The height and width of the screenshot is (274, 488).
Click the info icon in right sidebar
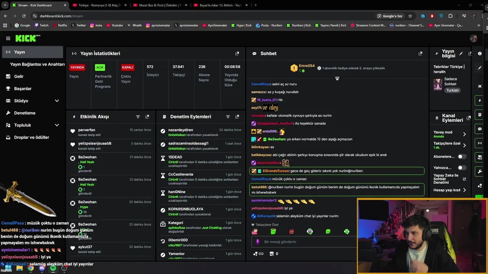click(480, 54)
